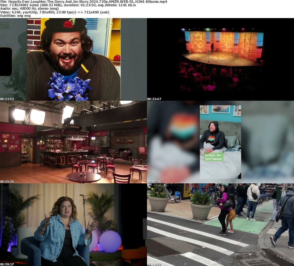The image size is (294, 266).
Task: Click the 'Subtitles: eng eng' line
Action: coord(16,16)
